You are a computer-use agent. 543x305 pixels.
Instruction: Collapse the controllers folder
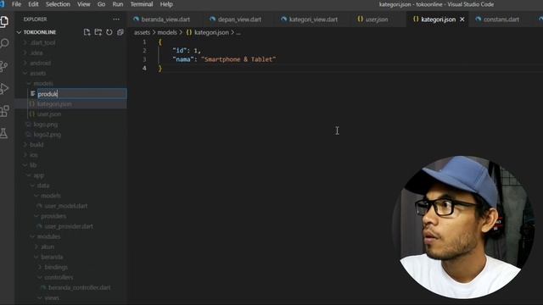[x=40, y=277]
